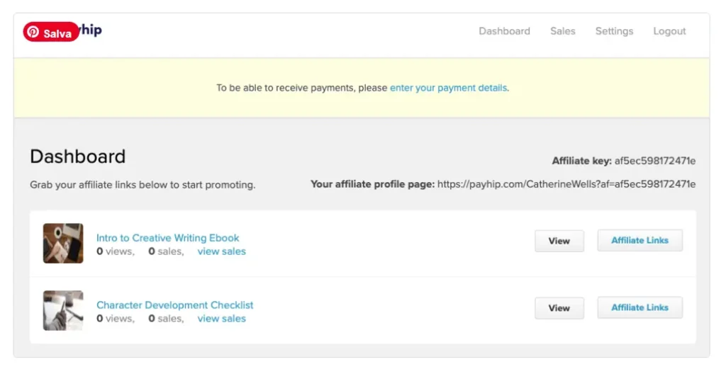View sales for Character Development Checklist
Image resolution: width=726 pixels, height=369 pixels.
(221, 319)
